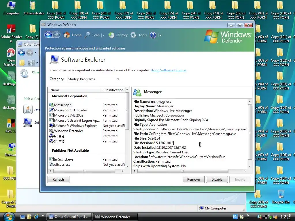This screenshot has width=295, height=221.
Task: Select Copy (100) of XXX folder icon
Action: point(281,10)
